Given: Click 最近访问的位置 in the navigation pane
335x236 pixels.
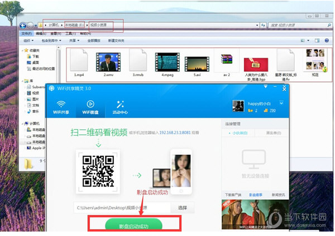Looking at the screenshot, I should pos(41,68).
